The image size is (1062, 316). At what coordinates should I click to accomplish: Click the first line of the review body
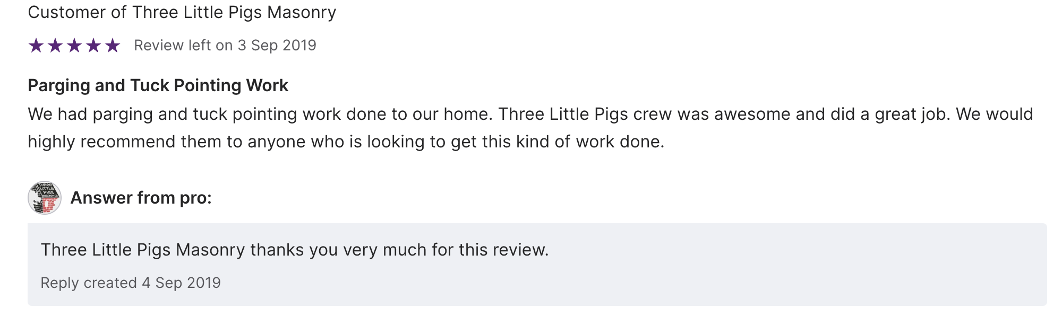click(530, 114)
